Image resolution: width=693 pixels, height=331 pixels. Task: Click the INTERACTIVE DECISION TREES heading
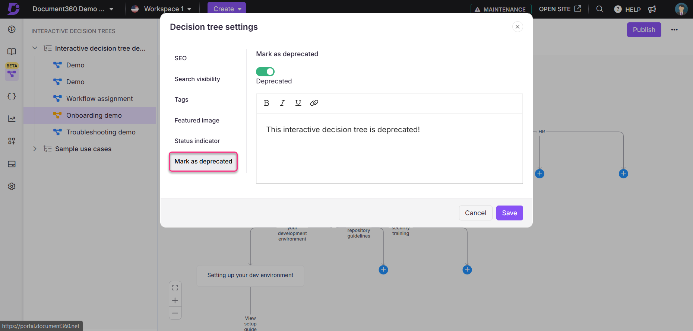pos(73,31)
